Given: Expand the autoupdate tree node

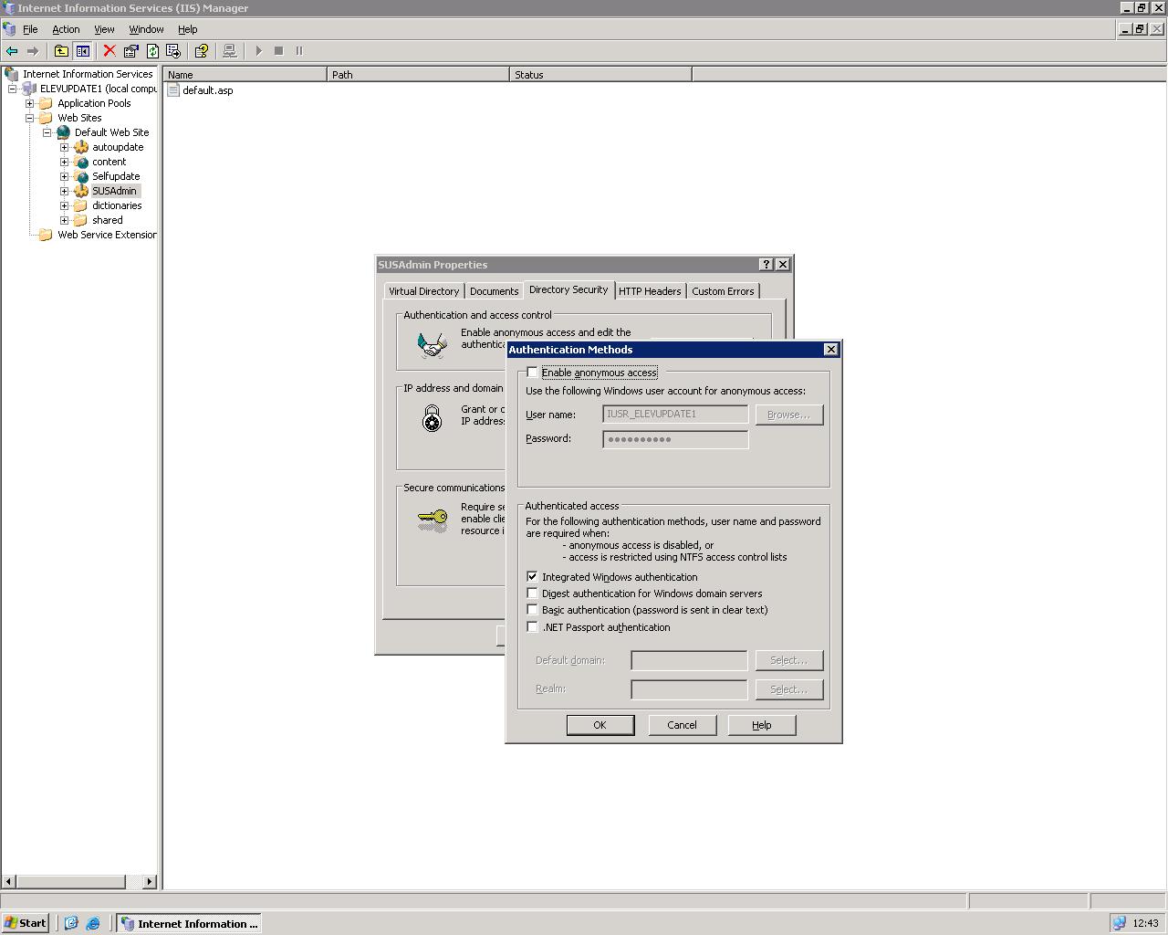Looking at the screenshot, I should coord(64,147).
